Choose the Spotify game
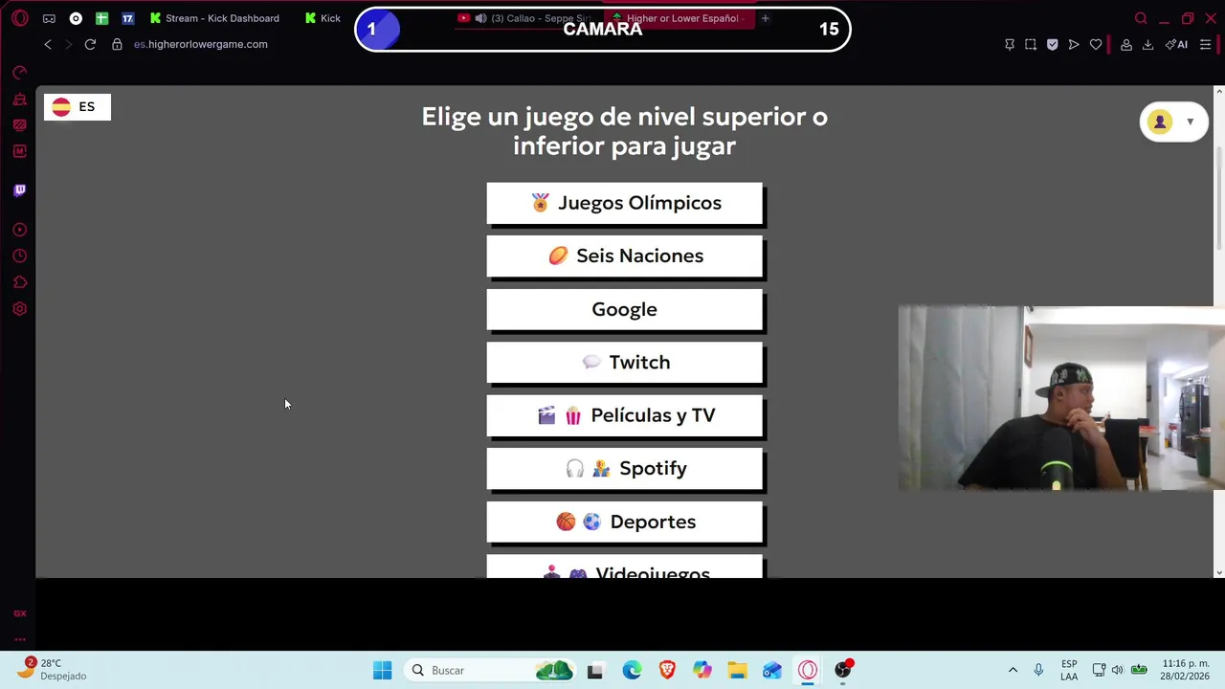This screenshot has height=689, width=1225. [x=624, y=468]
